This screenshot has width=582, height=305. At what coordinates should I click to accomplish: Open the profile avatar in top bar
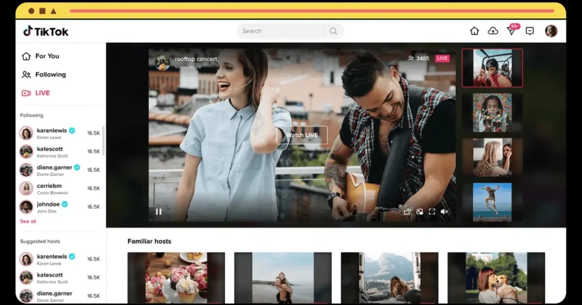click(x=551, y=31)
